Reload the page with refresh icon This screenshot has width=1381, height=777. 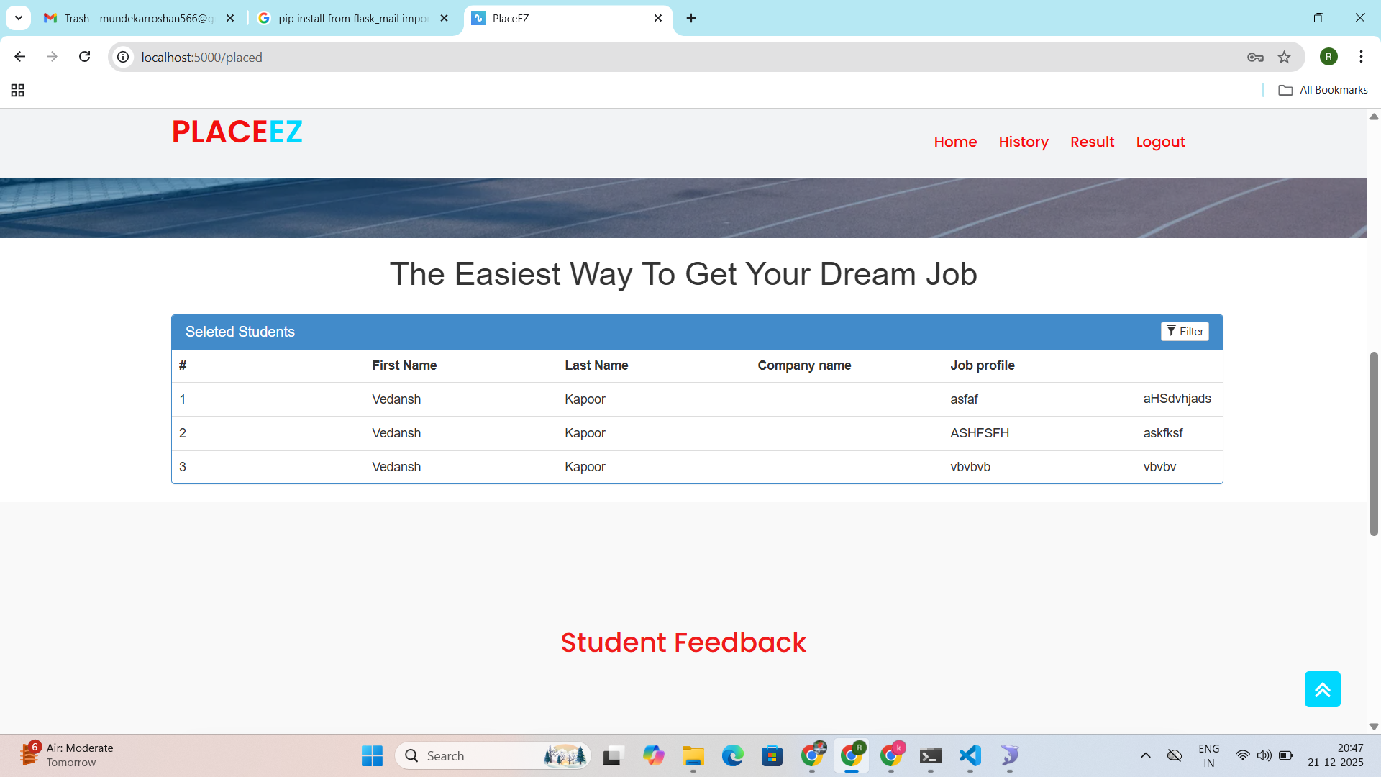click(x=84, y=57)
